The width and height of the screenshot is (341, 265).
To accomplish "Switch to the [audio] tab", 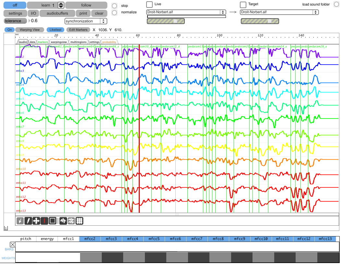I will (x=23, y=42).
